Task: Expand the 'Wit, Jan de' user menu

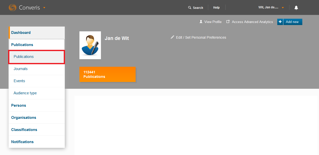Action: point(271,8)
